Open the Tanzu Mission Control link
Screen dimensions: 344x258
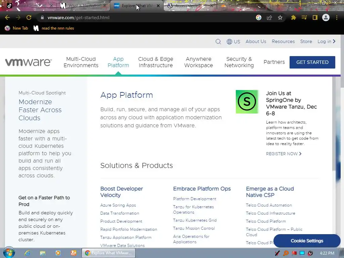click(x=194, y=228)
